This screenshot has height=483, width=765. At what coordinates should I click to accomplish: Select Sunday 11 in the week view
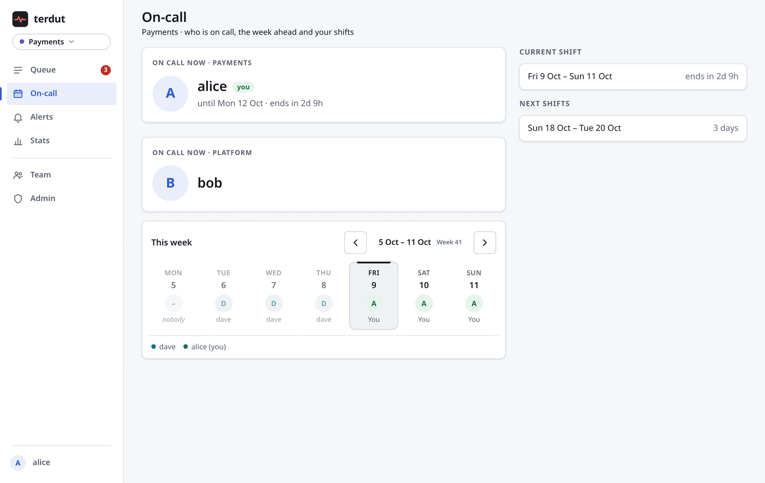coord(474,296)
